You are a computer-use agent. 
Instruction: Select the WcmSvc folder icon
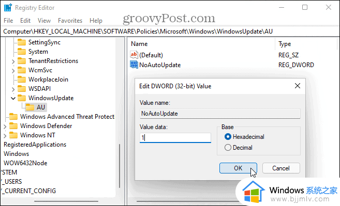tap(22, 70)
